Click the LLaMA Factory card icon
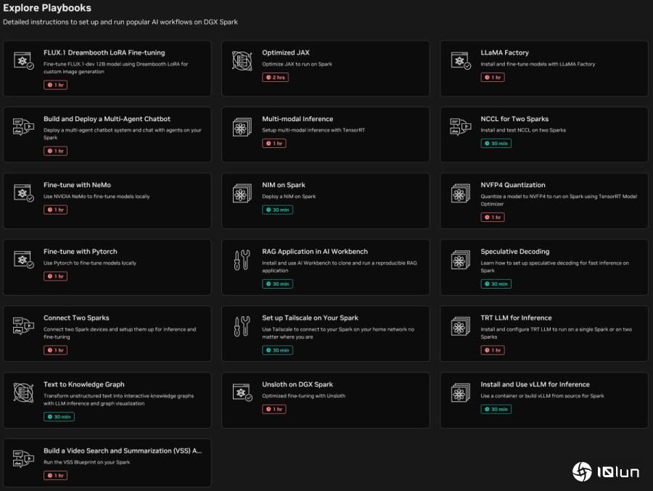The image size is (653, 491). 461,61
